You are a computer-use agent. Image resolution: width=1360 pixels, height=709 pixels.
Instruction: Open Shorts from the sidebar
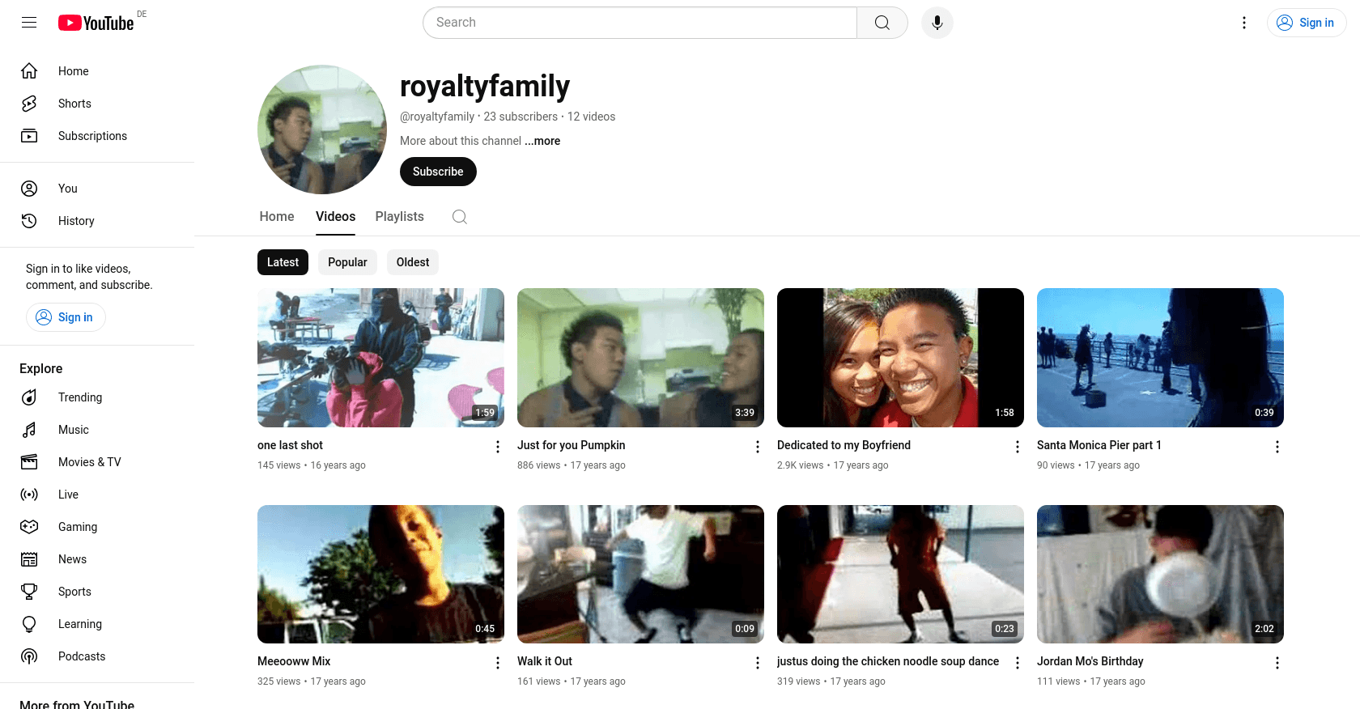tap(74, 104)
